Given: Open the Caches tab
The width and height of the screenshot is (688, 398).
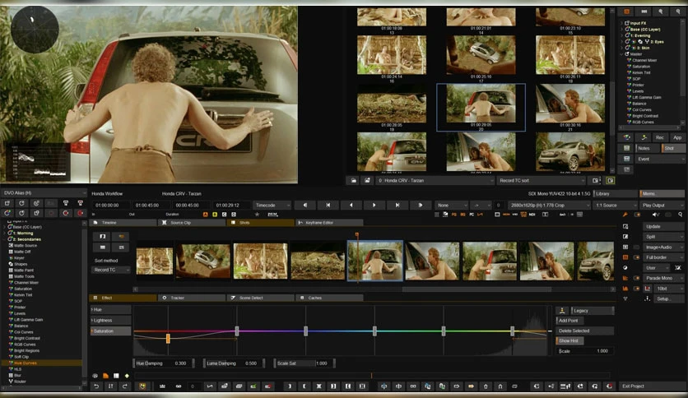Looking at the screenshot, I should (329, 298).
